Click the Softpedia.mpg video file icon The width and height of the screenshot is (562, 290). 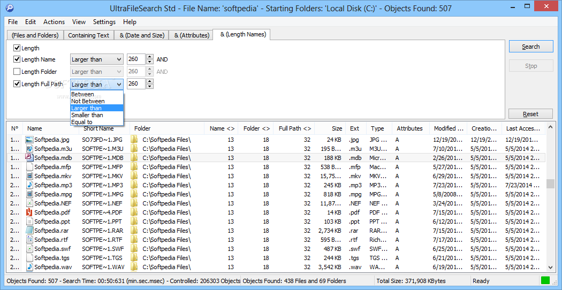pyautogui.click(x=29, y=194)
